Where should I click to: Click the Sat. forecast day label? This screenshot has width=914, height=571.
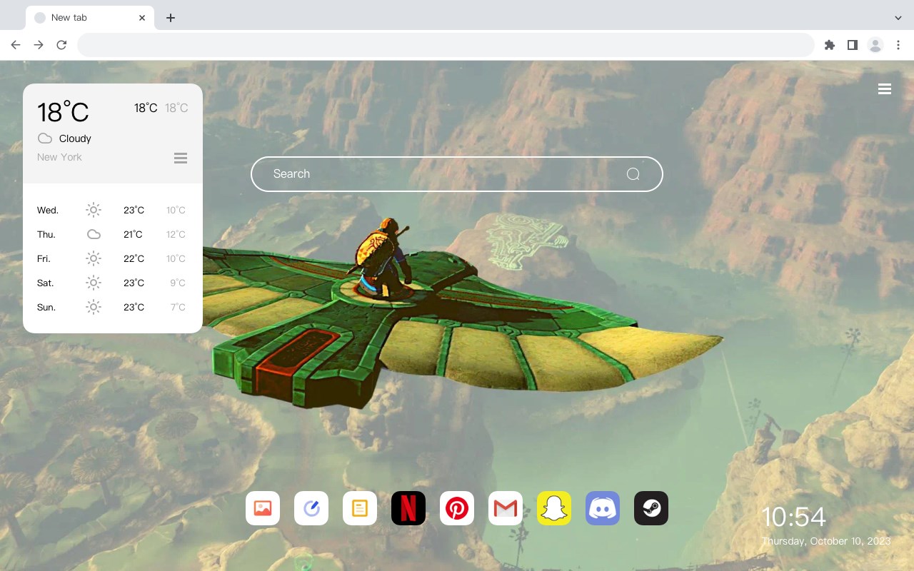pyautogui.click(x=46, y=283)
